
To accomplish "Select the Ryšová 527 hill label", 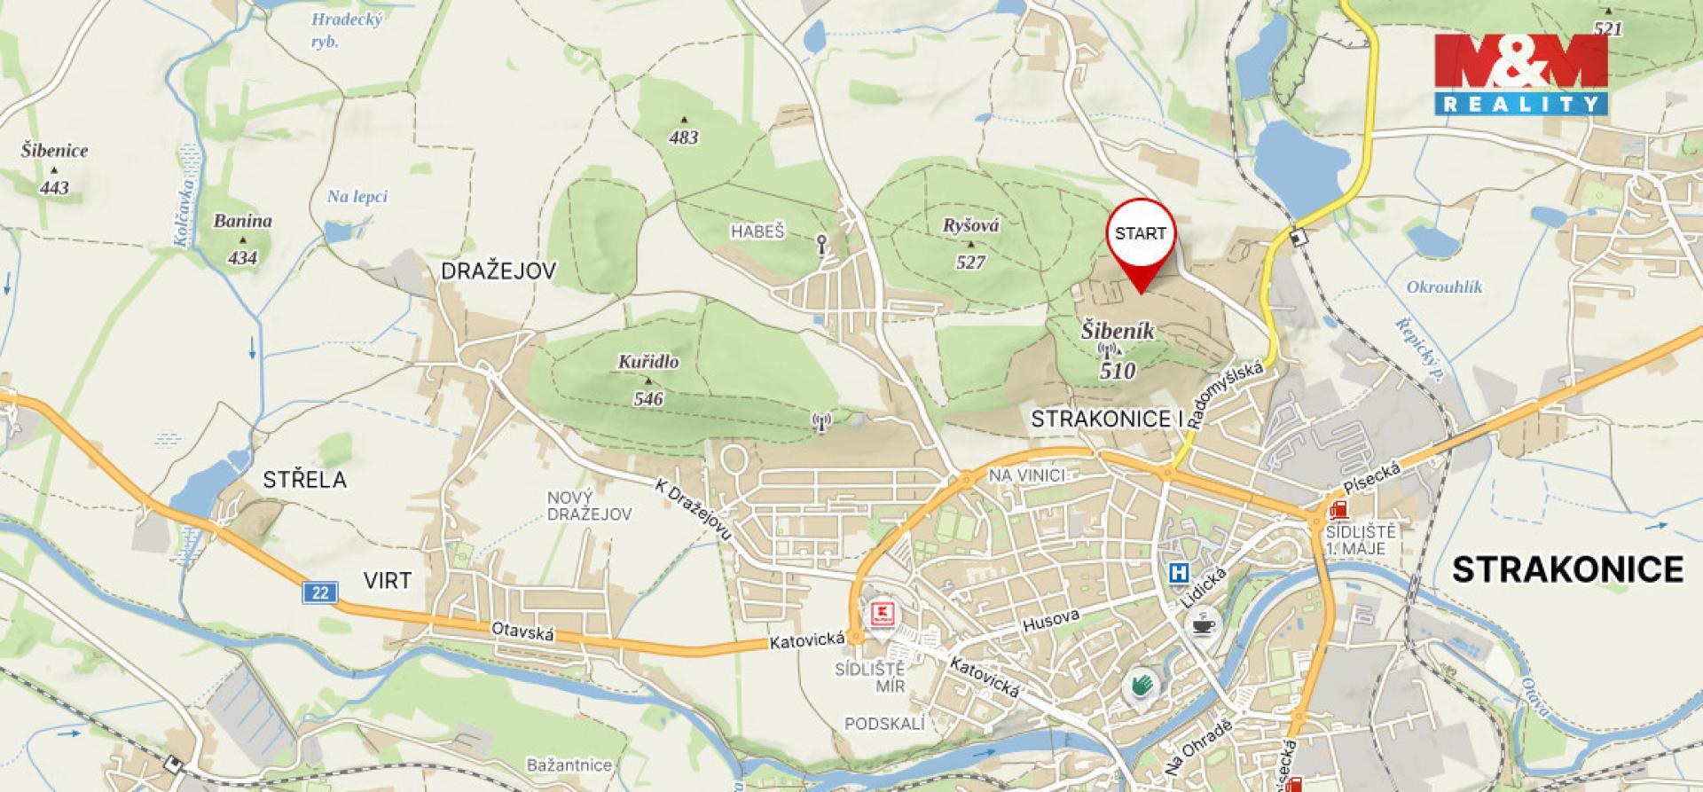I will point(970,243).
